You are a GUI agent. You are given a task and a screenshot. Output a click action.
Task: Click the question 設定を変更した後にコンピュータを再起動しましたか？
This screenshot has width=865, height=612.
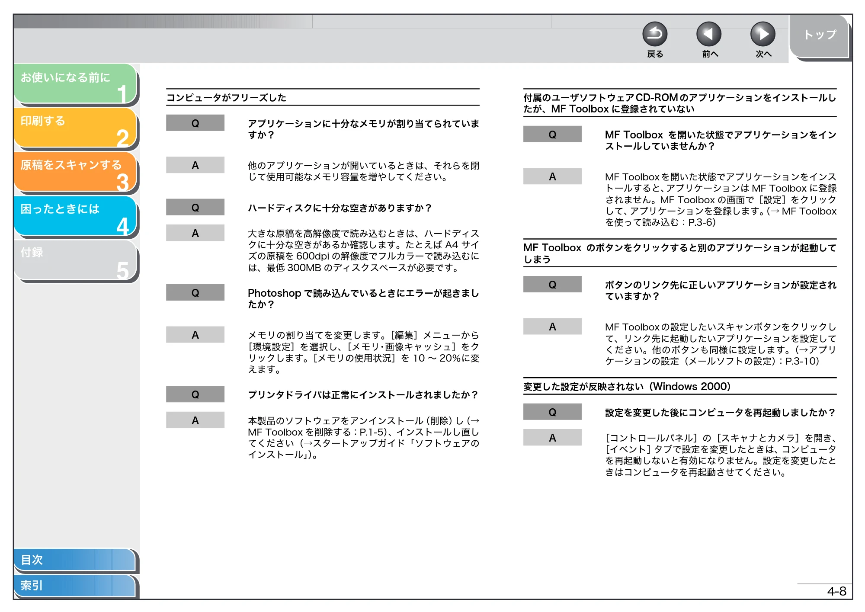[x=720, y=413]
